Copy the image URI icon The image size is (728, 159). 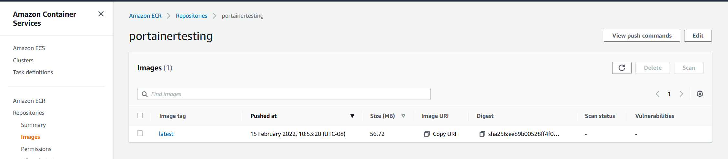427,134
